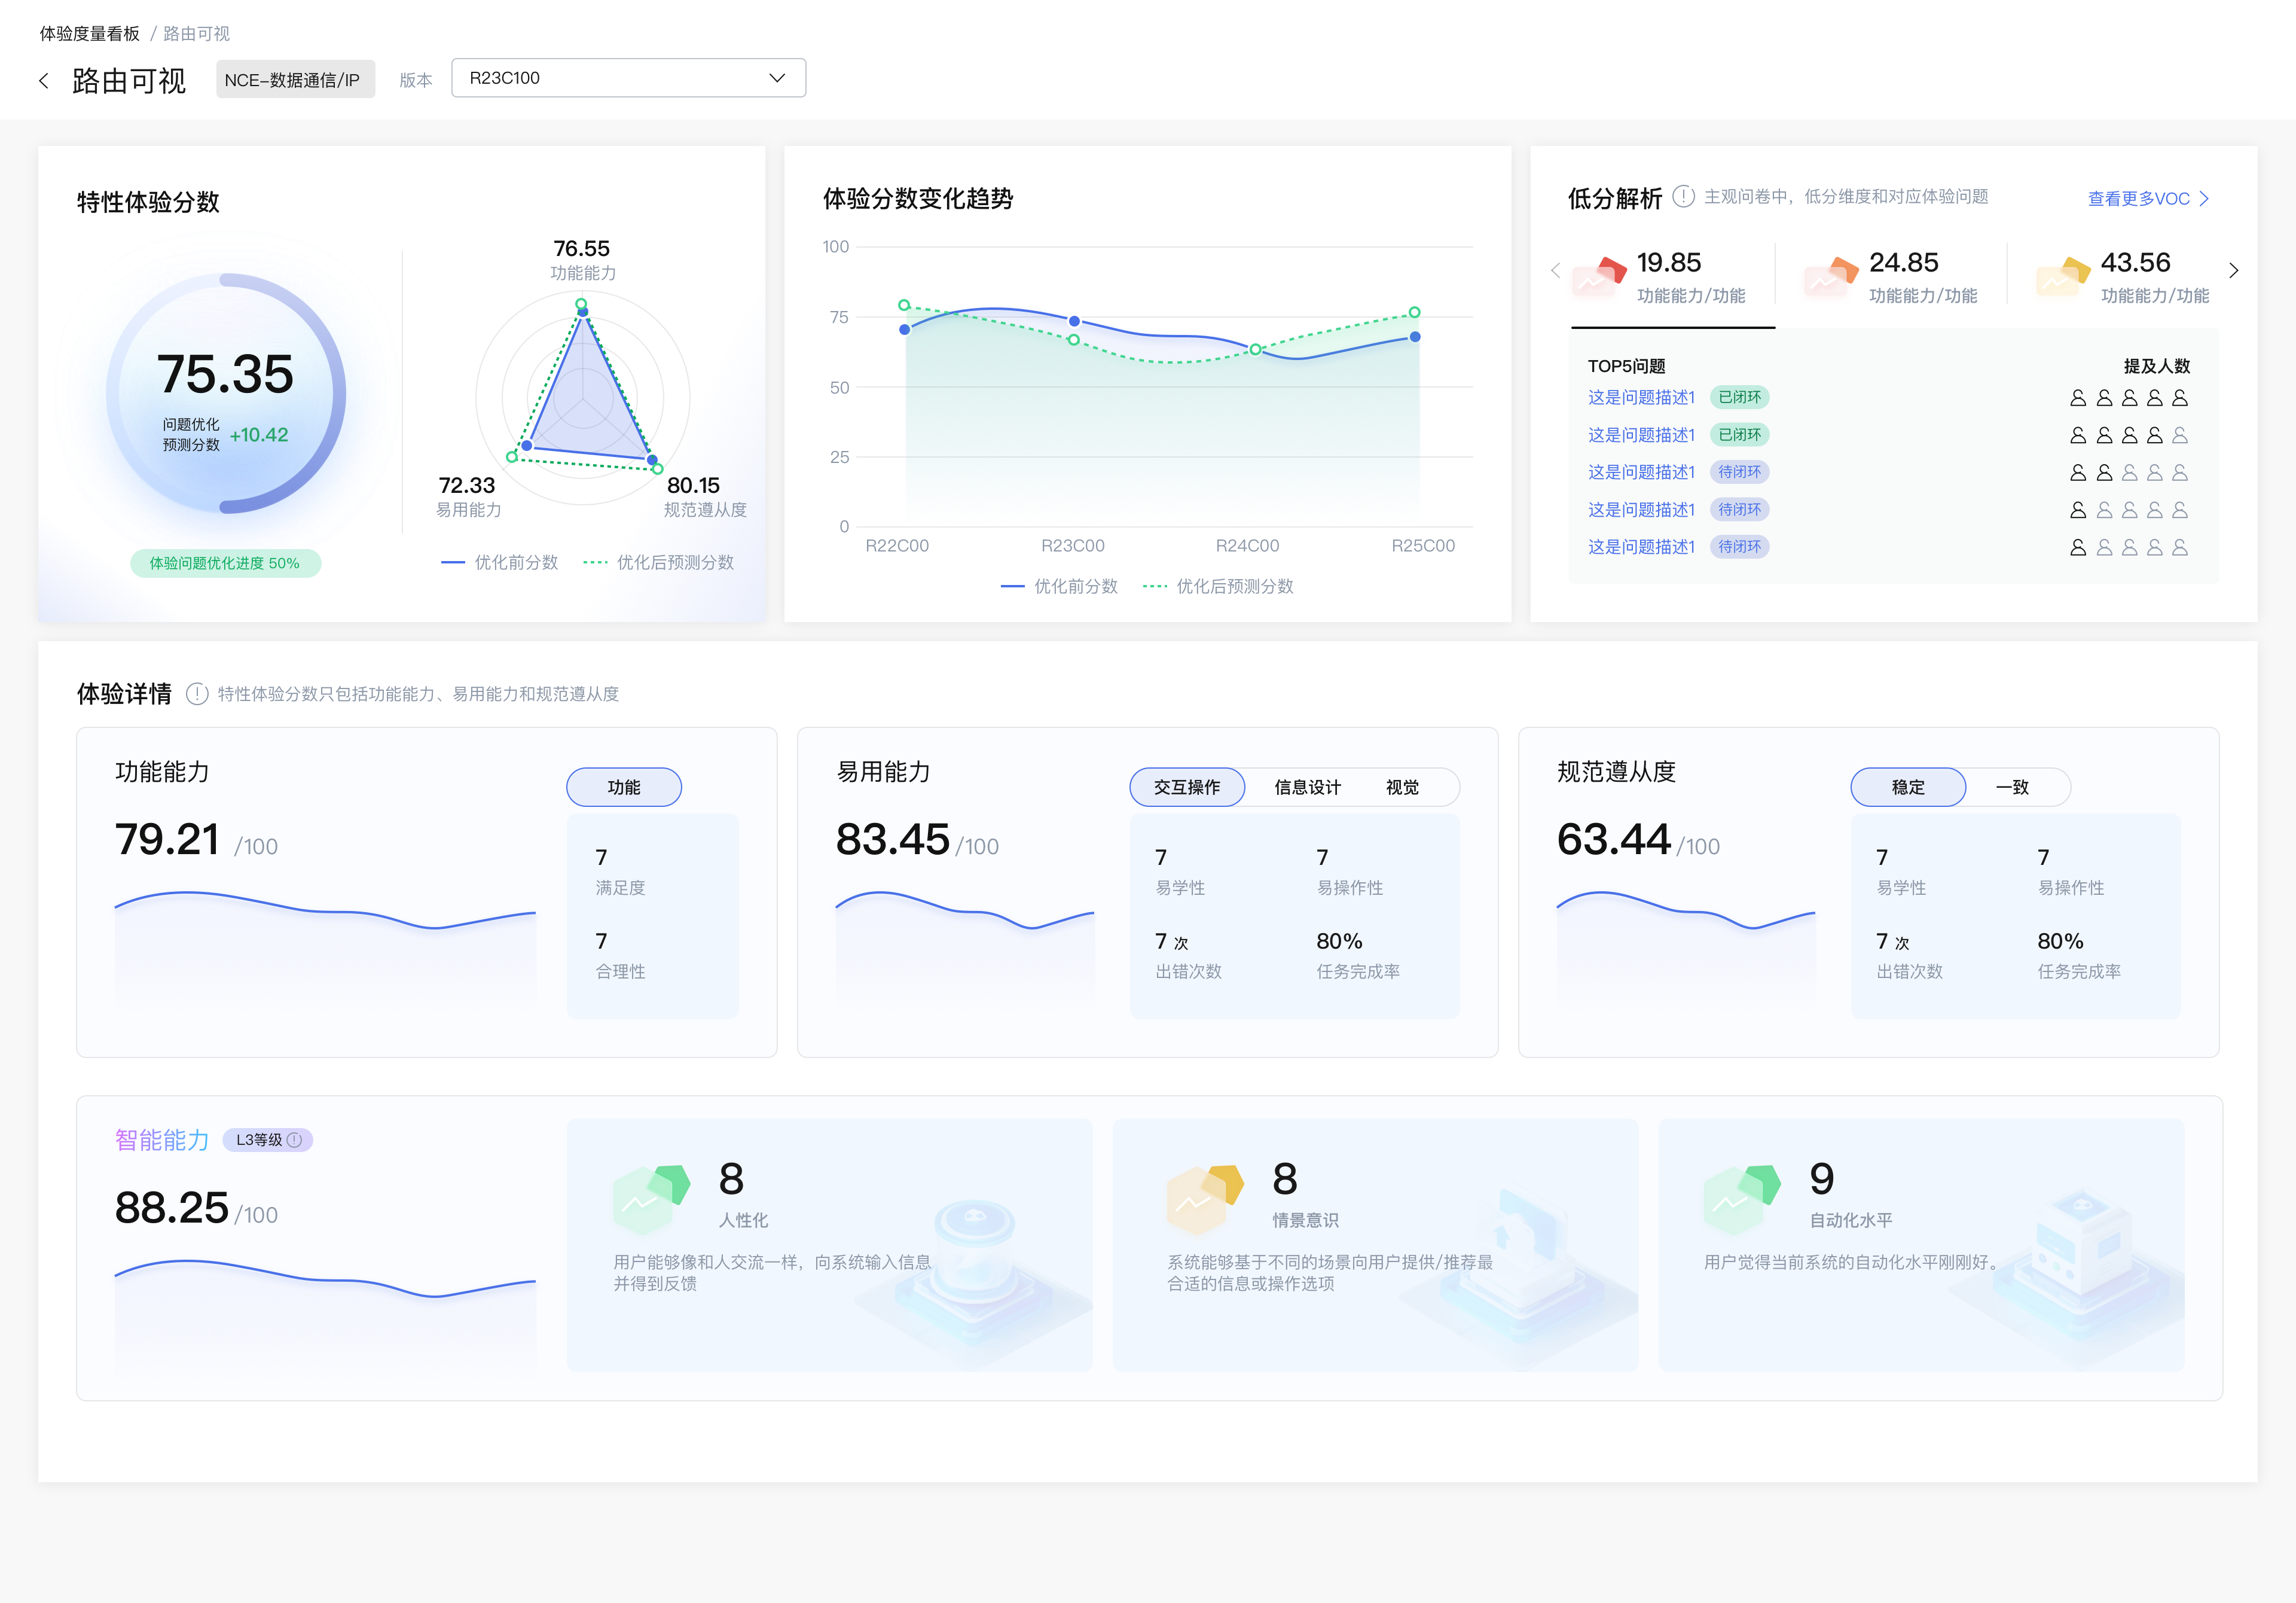Show next low-score card with right chevron
This screenshot has height=1603, width=2296.
coord(2233,270)
